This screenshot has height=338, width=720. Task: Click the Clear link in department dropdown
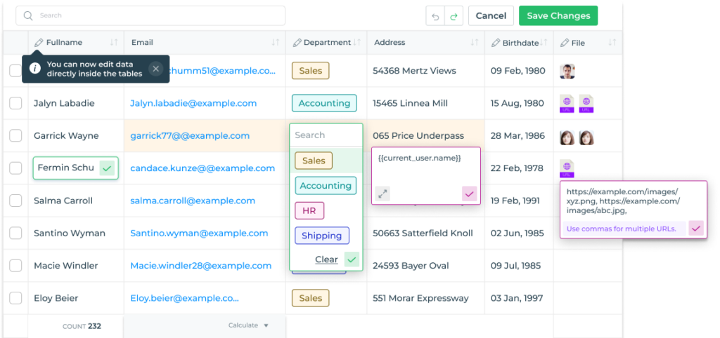click(x=326, y=259)
